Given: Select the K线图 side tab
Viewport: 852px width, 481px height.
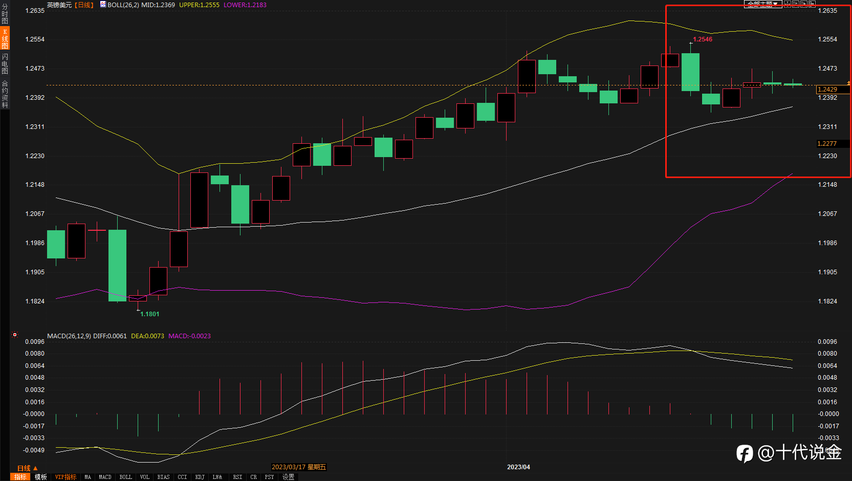Looking at the screenshot, I should tap(5, 39).
